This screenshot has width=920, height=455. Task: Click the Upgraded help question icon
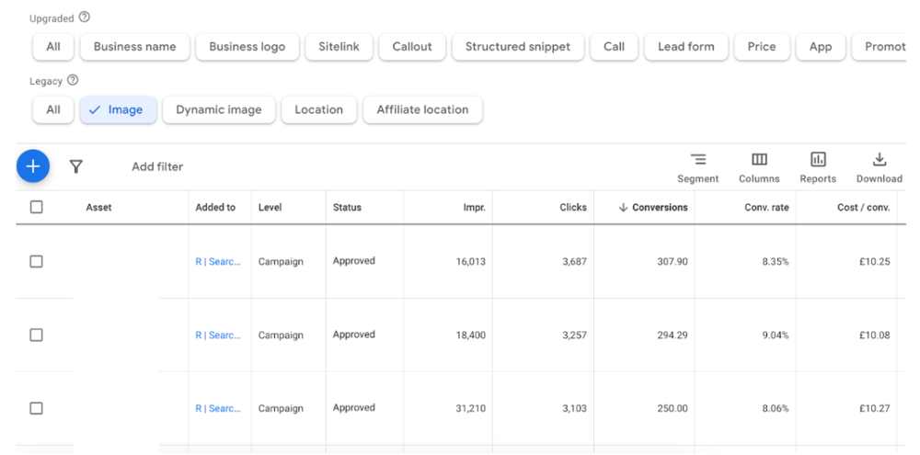pos(85,17)
